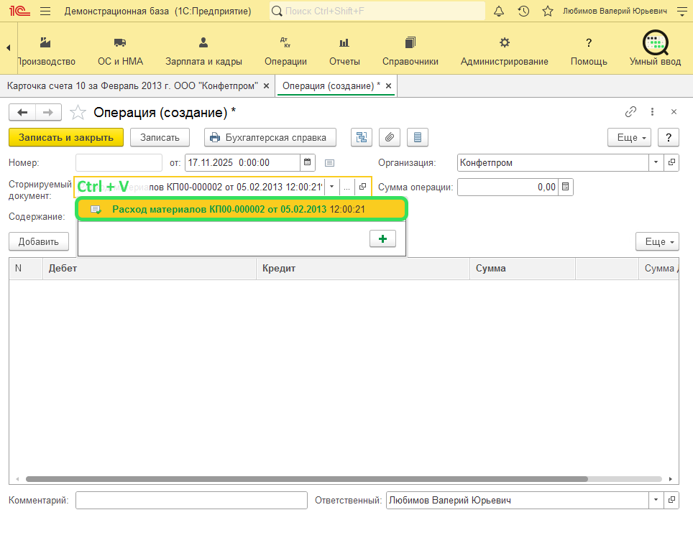Click the Сумма операции field
This screenshot has width=693, height=543.
508,187
